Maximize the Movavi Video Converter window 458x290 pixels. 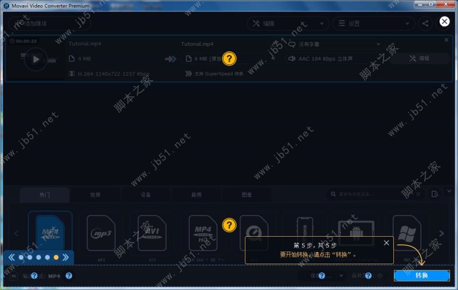tap(431, 4)
